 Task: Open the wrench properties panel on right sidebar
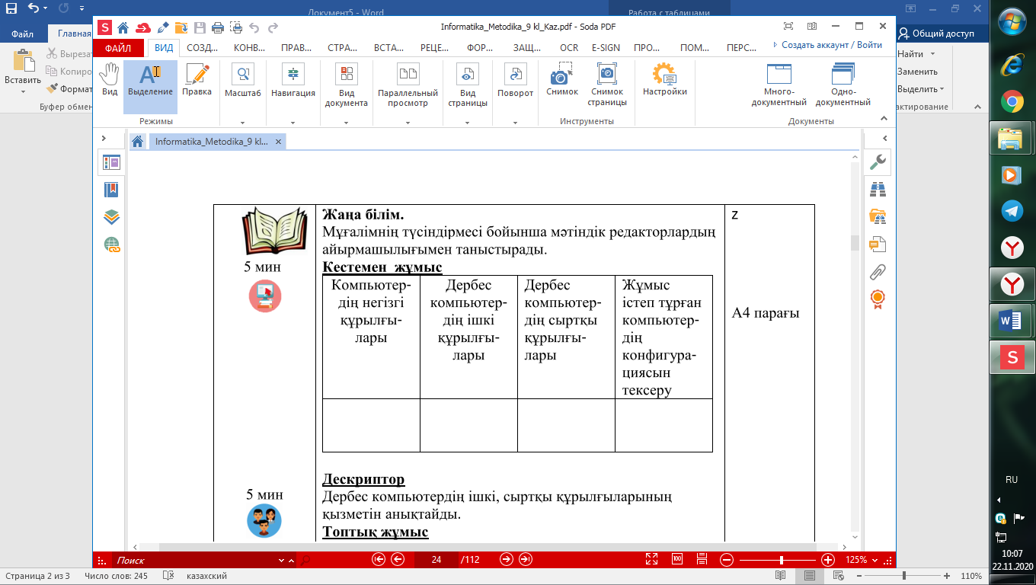coord(878,161)
